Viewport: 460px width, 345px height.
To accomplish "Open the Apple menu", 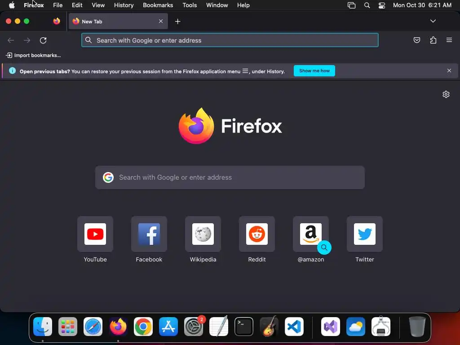I will (12, 5).
